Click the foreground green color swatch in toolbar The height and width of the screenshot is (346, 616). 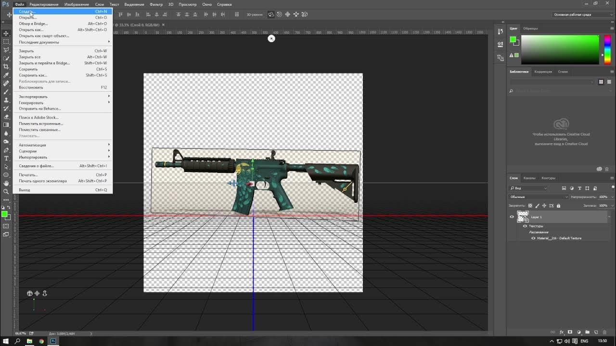point(4,214)
